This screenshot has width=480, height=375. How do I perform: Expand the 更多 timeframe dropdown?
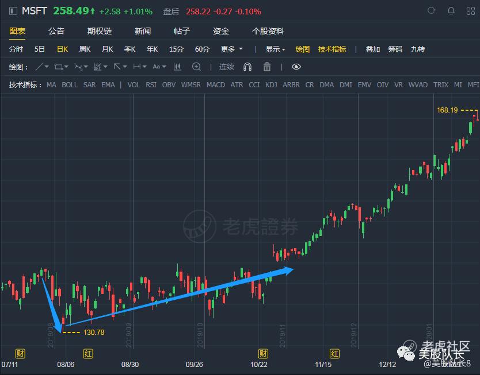point(232,49)
